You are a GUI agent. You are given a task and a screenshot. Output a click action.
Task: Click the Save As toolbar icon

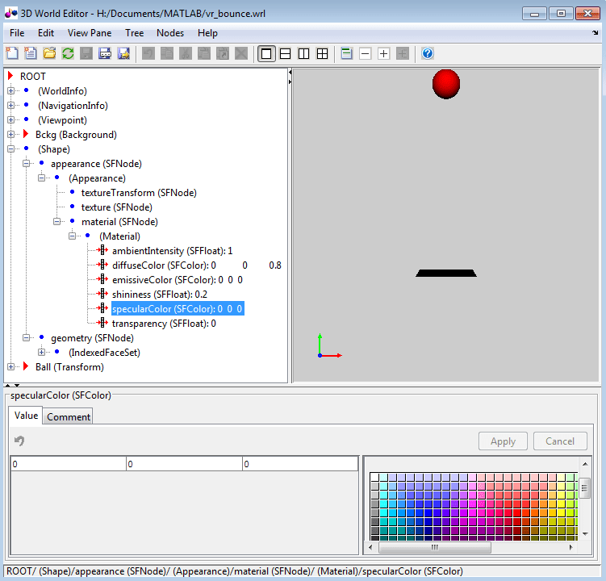click(105, 53)
